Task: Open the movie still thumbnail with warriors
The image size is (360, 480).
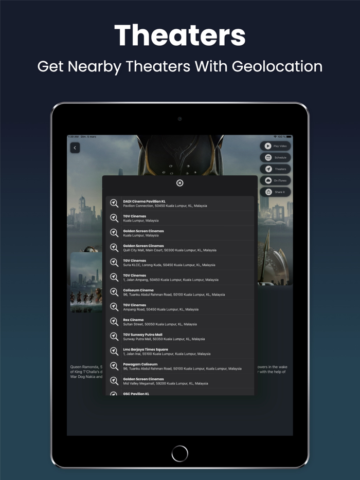Action: [86, 282]
